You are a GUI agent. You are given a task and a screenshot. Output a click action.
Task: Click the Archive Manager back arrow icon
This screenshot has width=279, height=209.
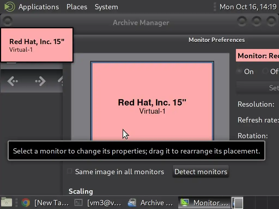point(13,81)
